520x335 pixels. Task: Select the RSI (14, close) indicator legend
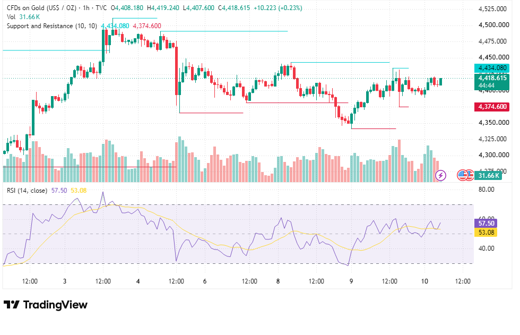pos(27,191)
